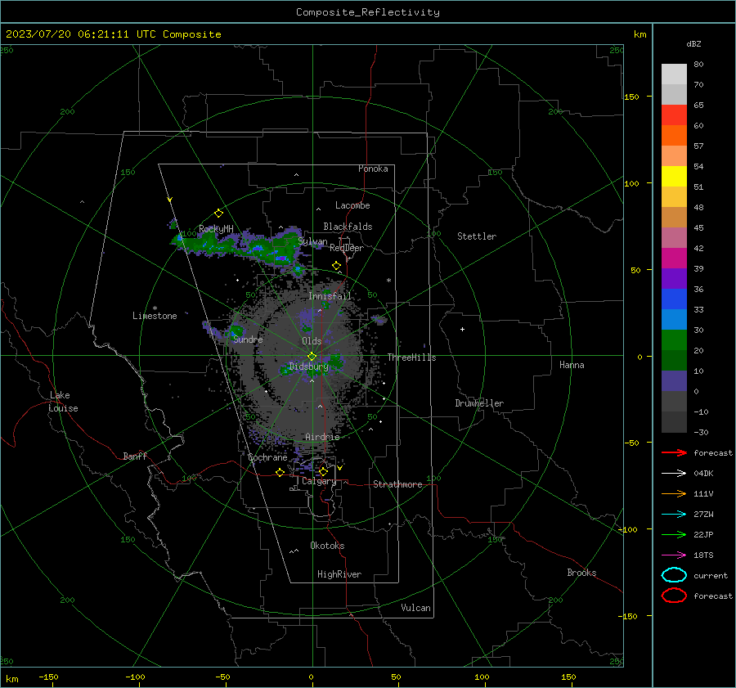
Task: Click the RockyMH label
Action: (216, 229)
